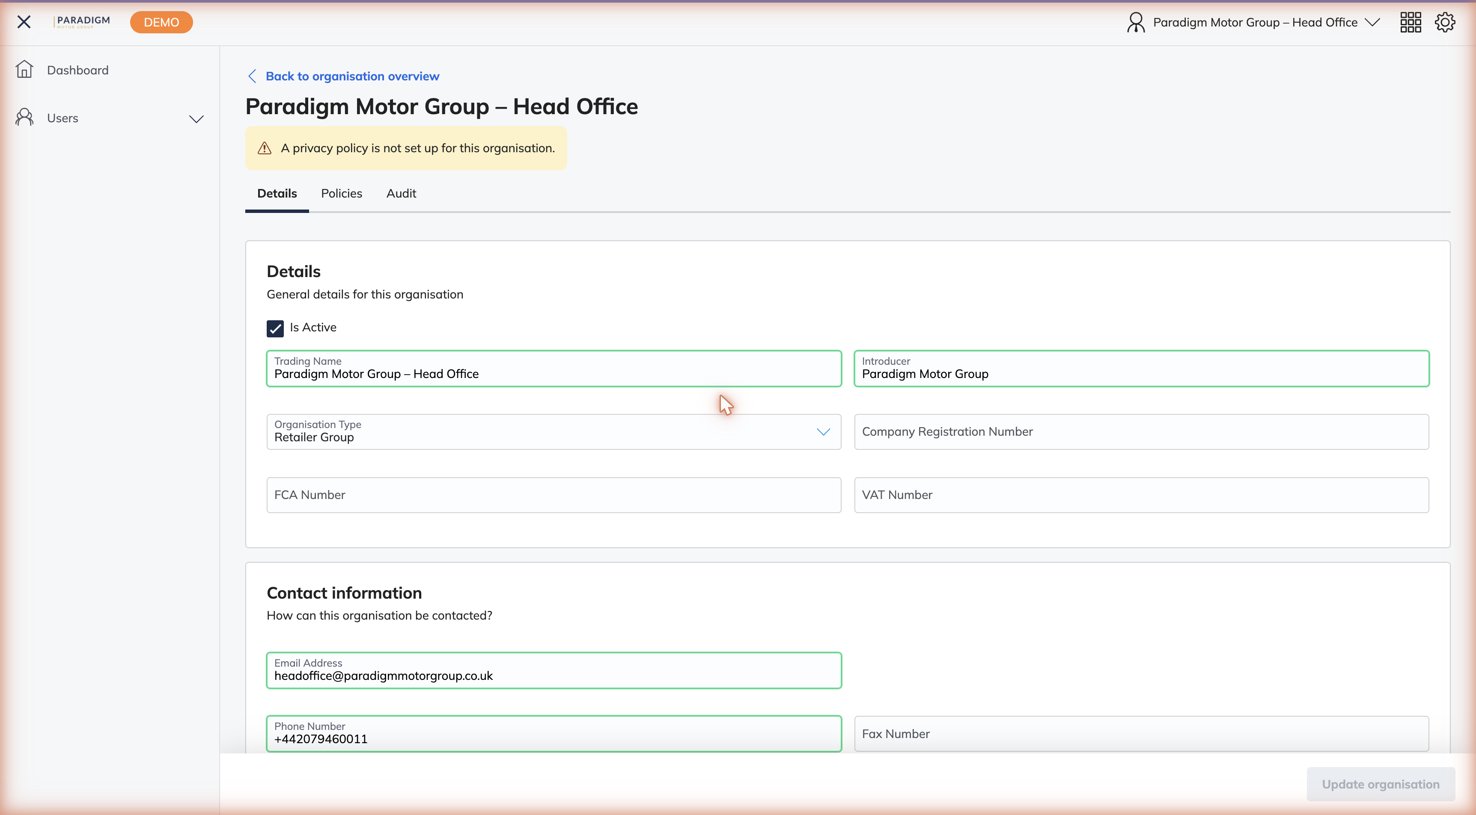Switch to the Audit tab
The height and width of the screenshot is (815, 1476).
pyautogui.click(x=401, y=193)
